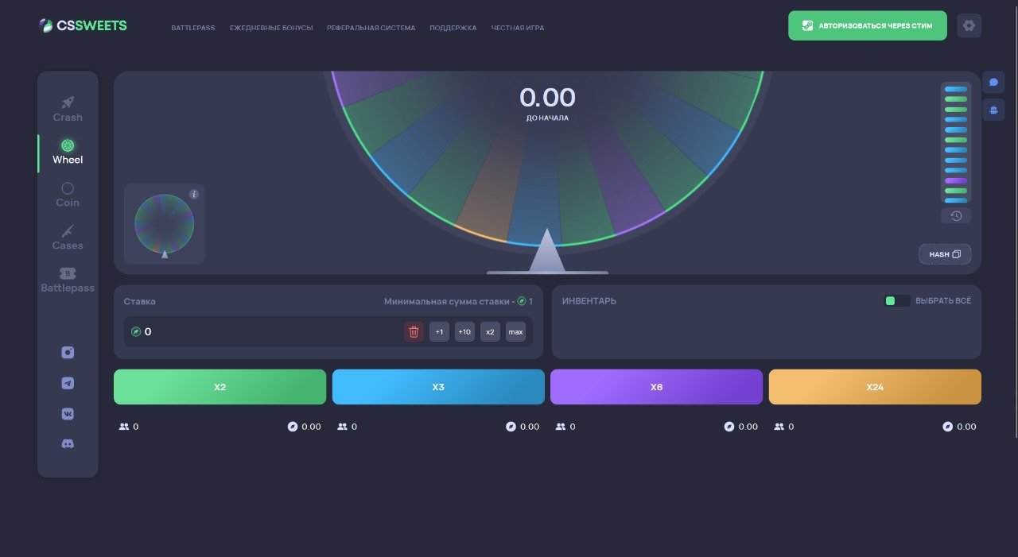Select the Wheel game in sidebar
Image resolution: width=1018 pixels, height=557 pixels.
coord(68,152)
